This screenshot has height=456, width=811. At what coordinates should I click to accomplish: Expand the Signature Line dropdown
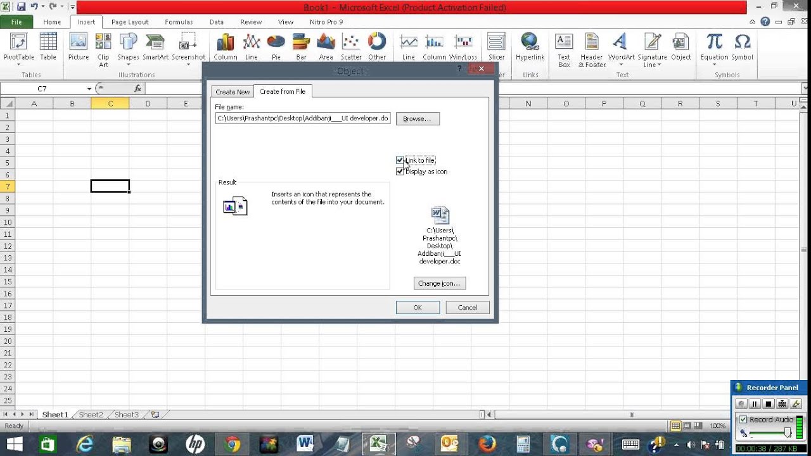coord(659,65)
